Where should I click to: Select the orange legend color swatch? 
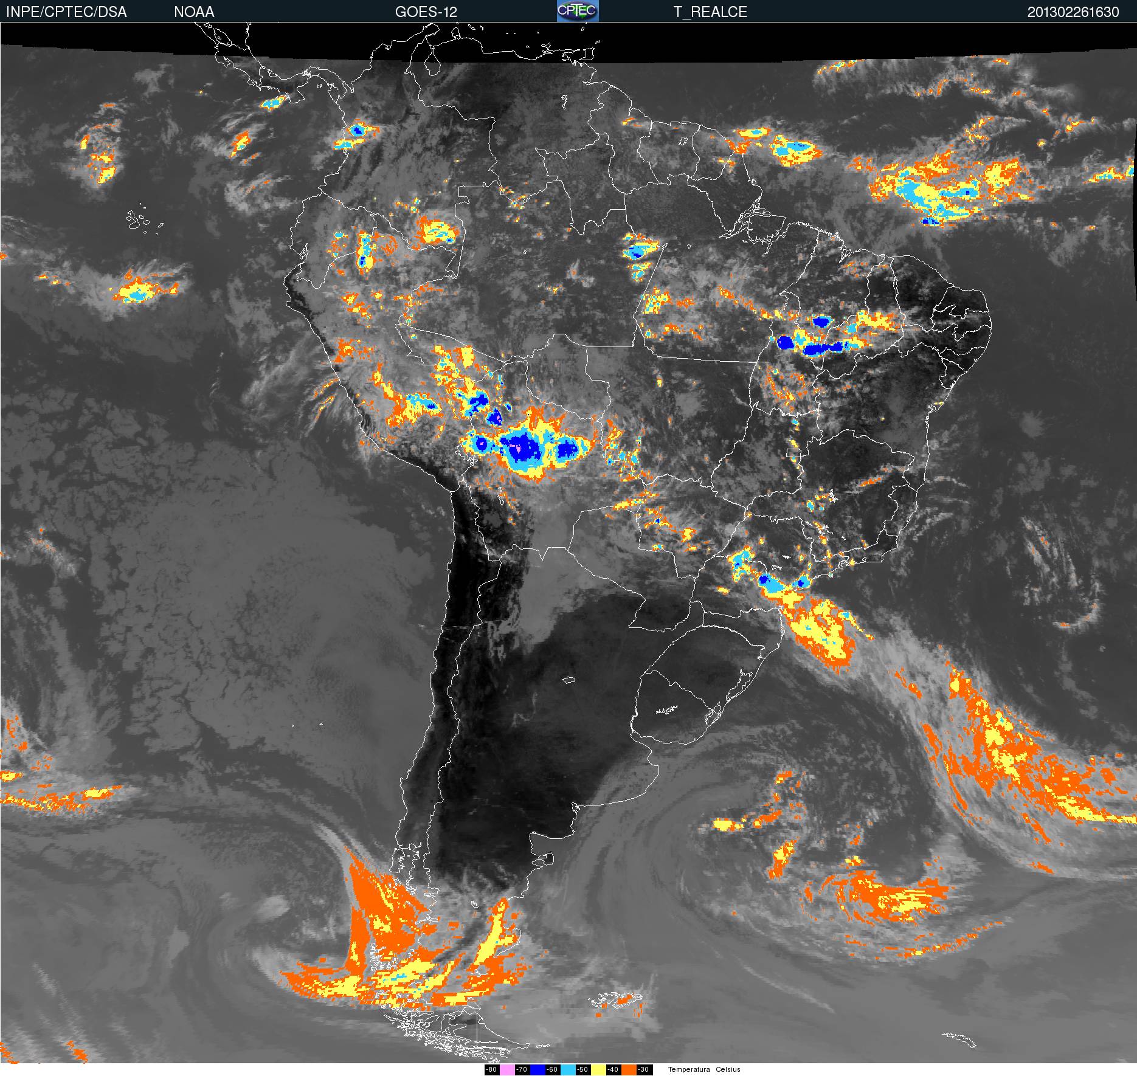point(629,1070)
